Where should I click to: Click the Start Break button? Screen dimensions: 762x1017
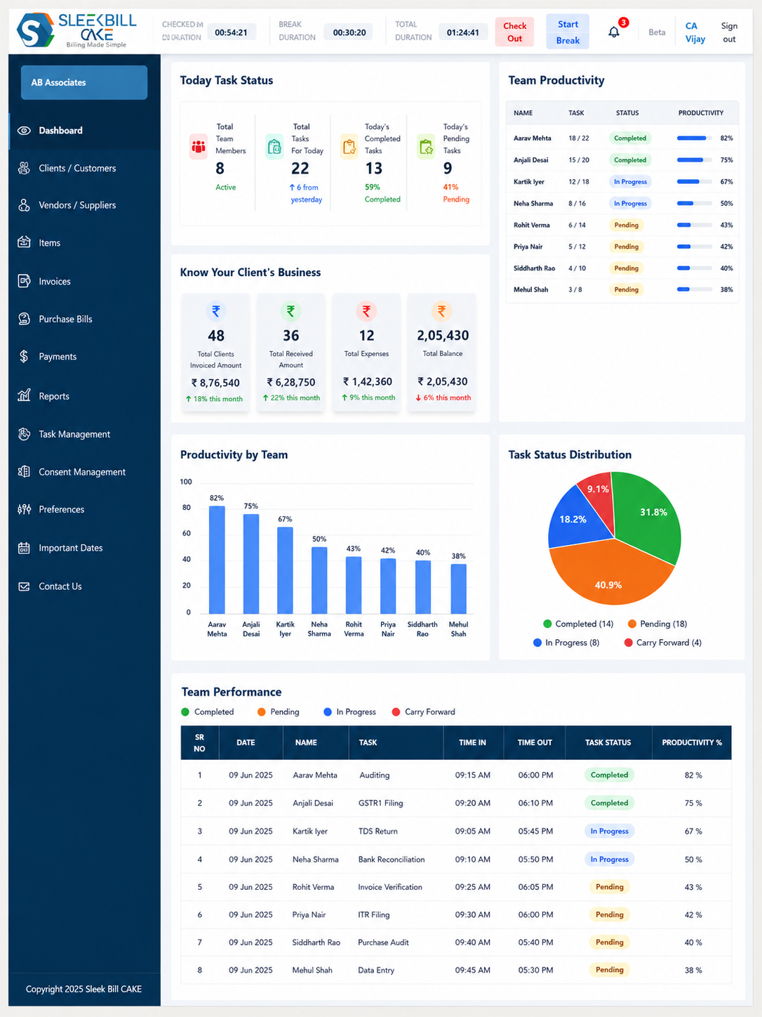coord(568,32)
